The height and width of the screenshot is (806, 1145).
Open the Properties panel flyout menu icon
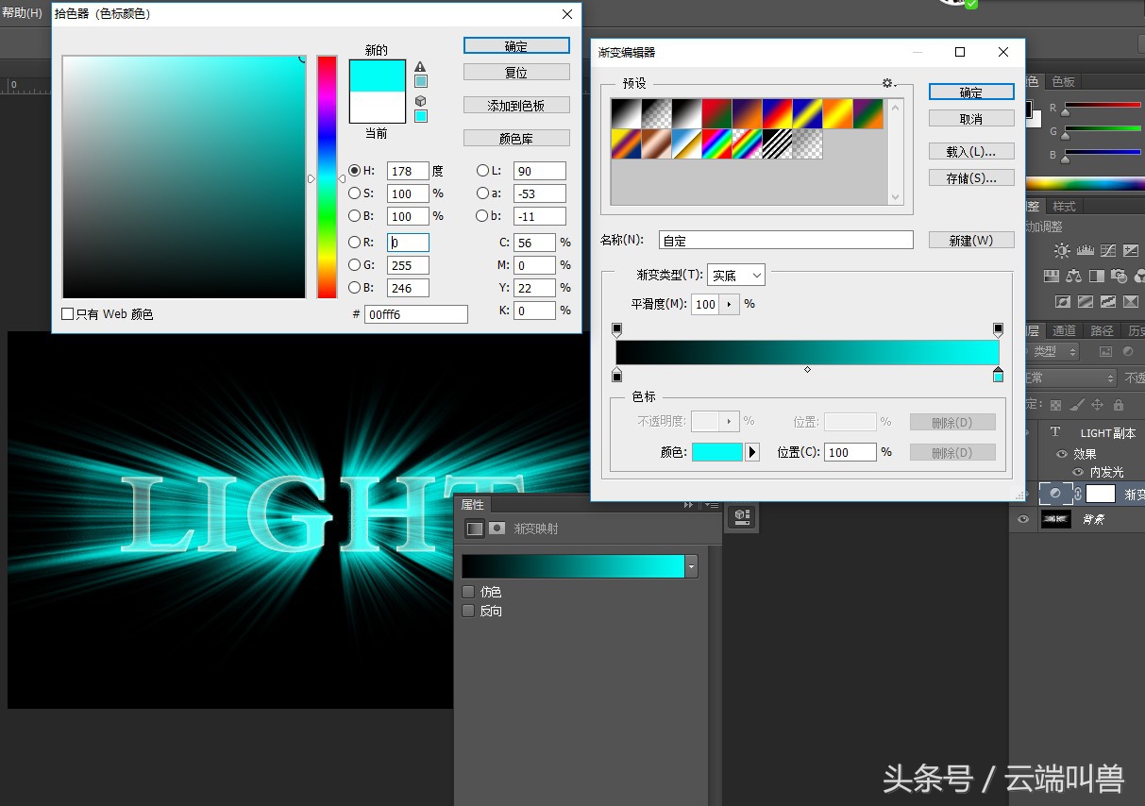pyautogui.click(x=712, y=506)
